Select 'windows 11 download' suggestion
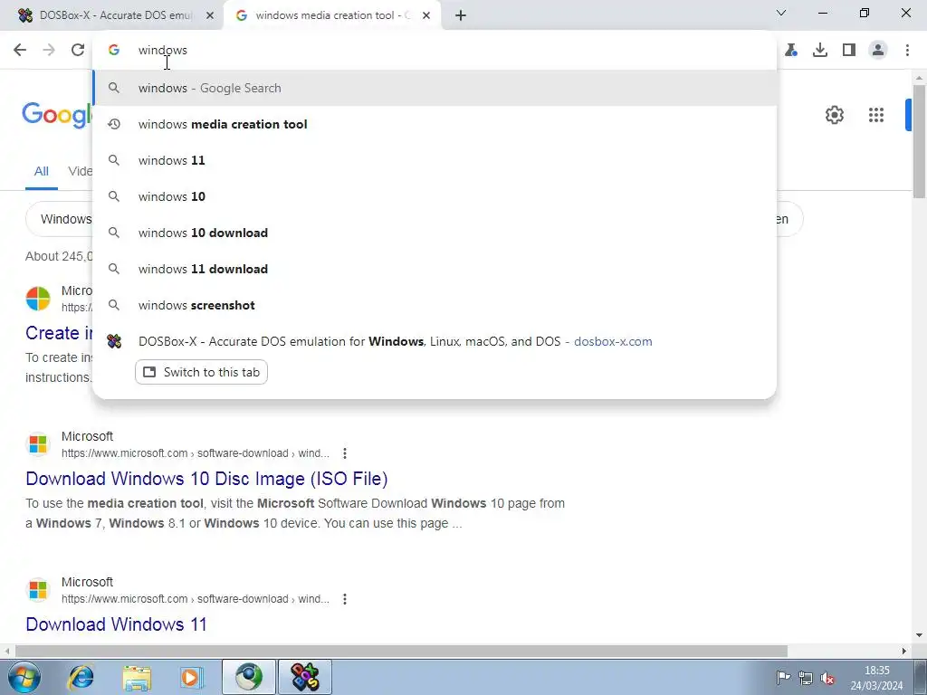Image resolution: width=927 pixels, height=695 pixels. pyautogui.click(x=435, y=269)
